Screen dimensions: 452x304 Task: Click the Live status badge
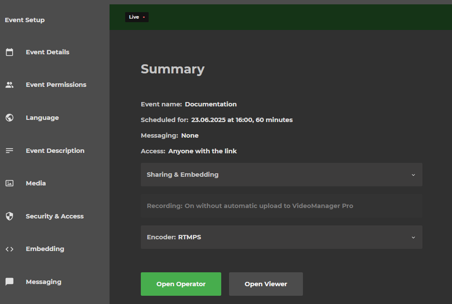point(137,17)
